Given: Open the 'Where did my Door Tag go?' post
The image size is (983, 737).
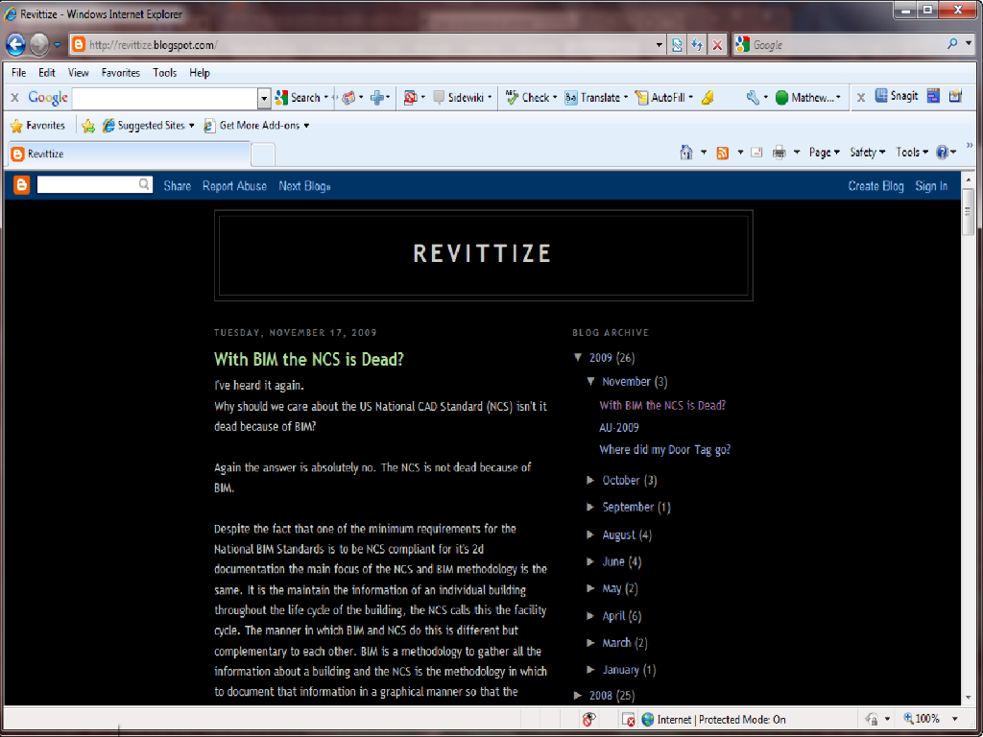Looking at the screenshot, I should click(664, 450).
